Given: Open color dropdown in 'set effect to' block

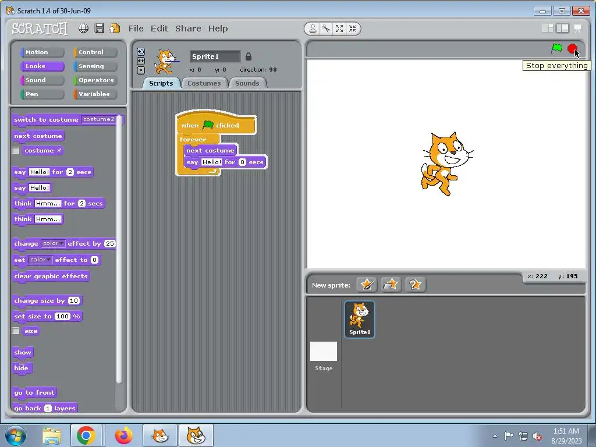Looking at the screenshot, I should (40, 260).
